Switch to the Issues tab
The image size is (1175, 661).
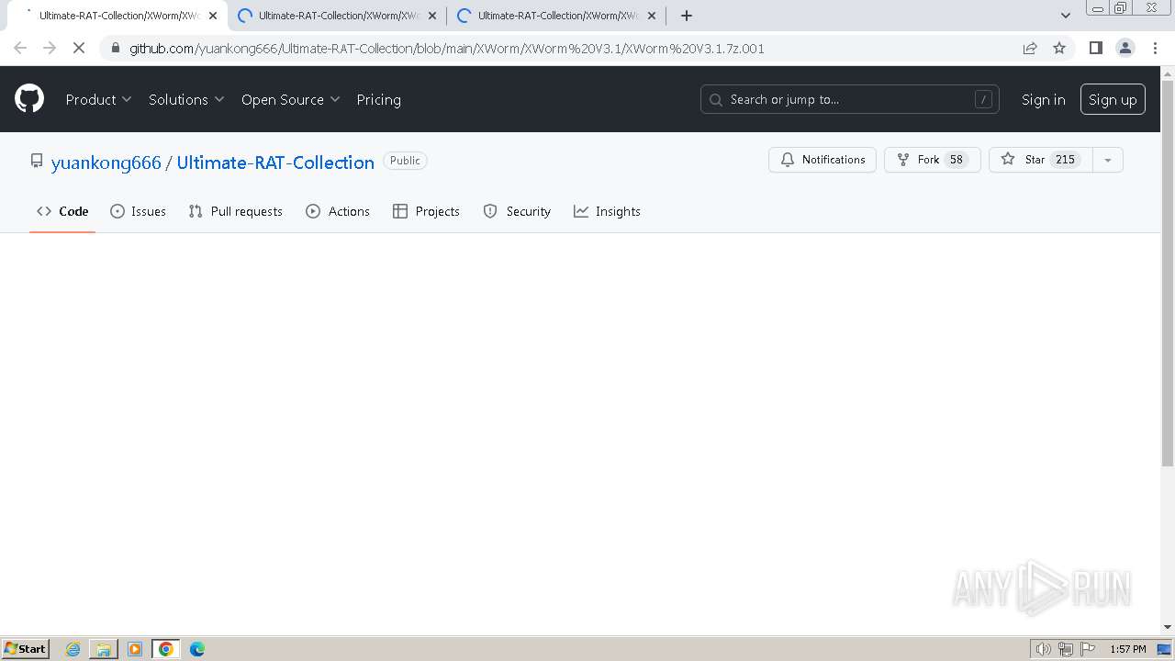[138, 211]
